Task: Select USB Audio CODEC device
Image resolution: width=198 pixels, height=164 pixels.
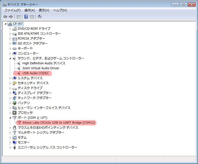Action: [36, 73]
